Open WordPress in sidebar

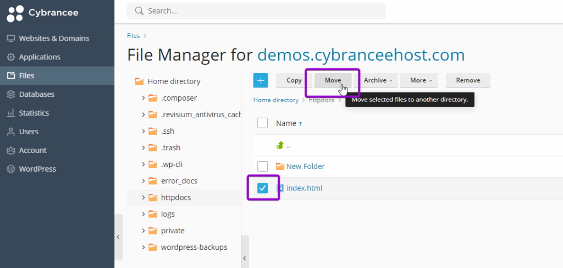pos(57,169)
